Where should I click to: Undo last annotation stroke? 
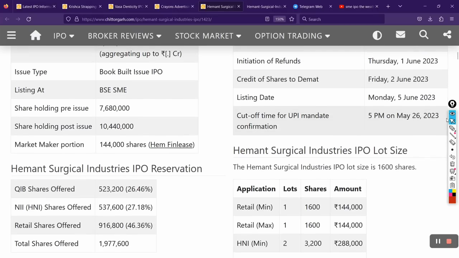click(452, 157)
